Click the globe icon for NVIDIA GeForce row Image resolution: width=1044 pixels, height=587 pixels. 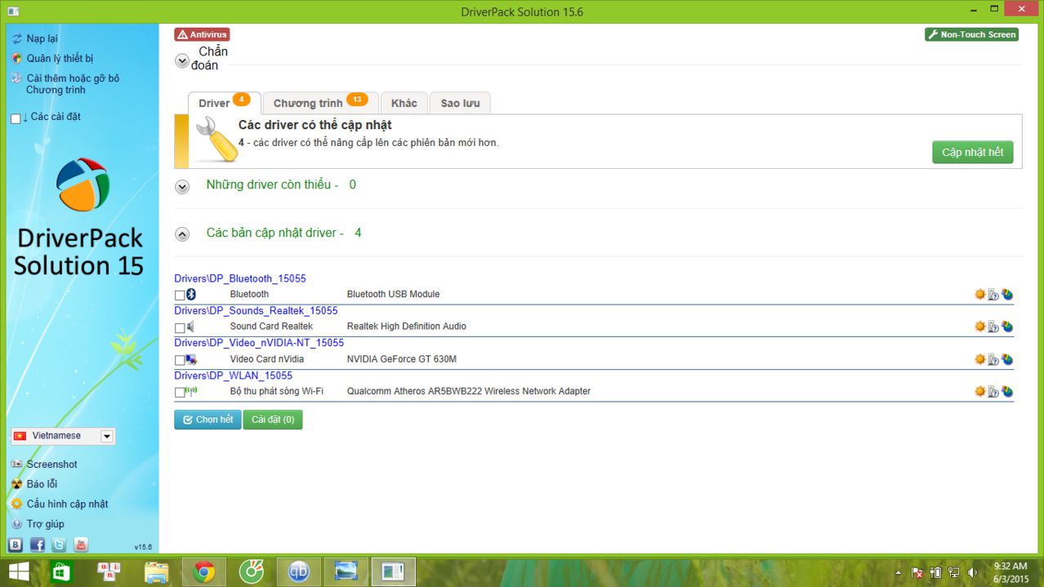pos(1007,359)
